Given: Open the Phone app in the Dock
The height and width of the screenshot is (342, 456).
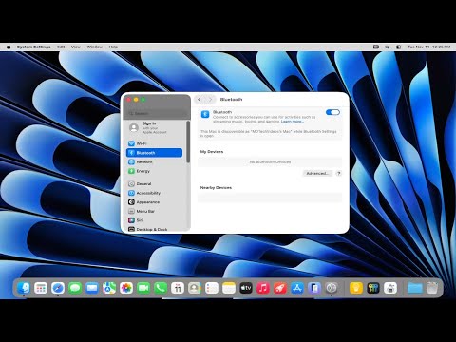Looking at the screenshot, I should coord(161,288).
